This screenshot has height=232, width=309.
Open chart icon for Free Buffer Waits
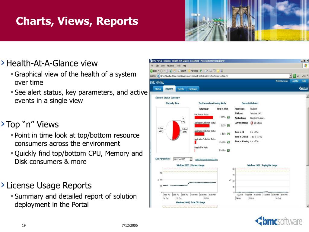[x=228, y=150]
